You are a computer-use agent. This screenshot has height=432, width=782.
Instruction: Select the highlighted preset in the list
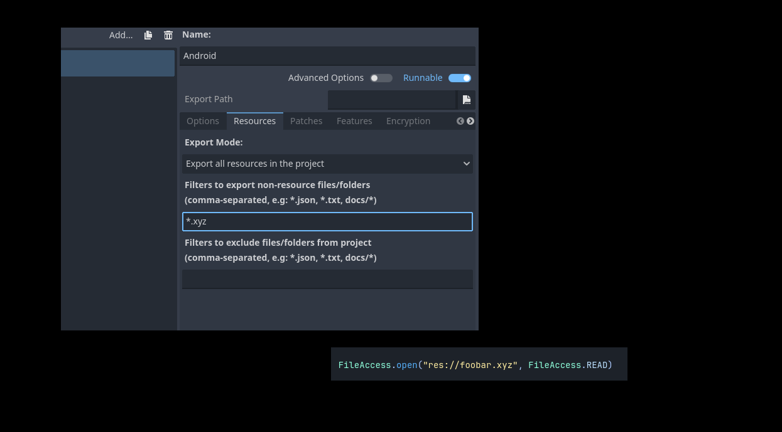pyautogui.click(x=117, y=63)
